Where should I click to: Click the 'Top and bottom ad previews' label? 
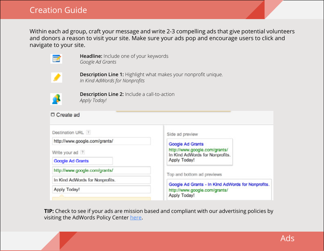click(x=194, y=174)
